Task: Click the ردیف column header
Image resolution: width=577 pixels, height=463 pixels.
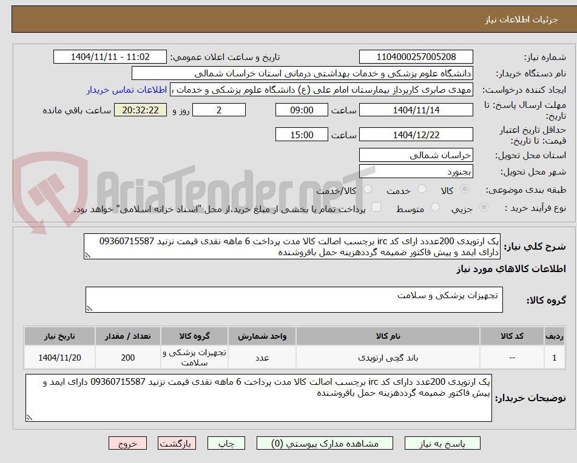Action: coord(555,336)
